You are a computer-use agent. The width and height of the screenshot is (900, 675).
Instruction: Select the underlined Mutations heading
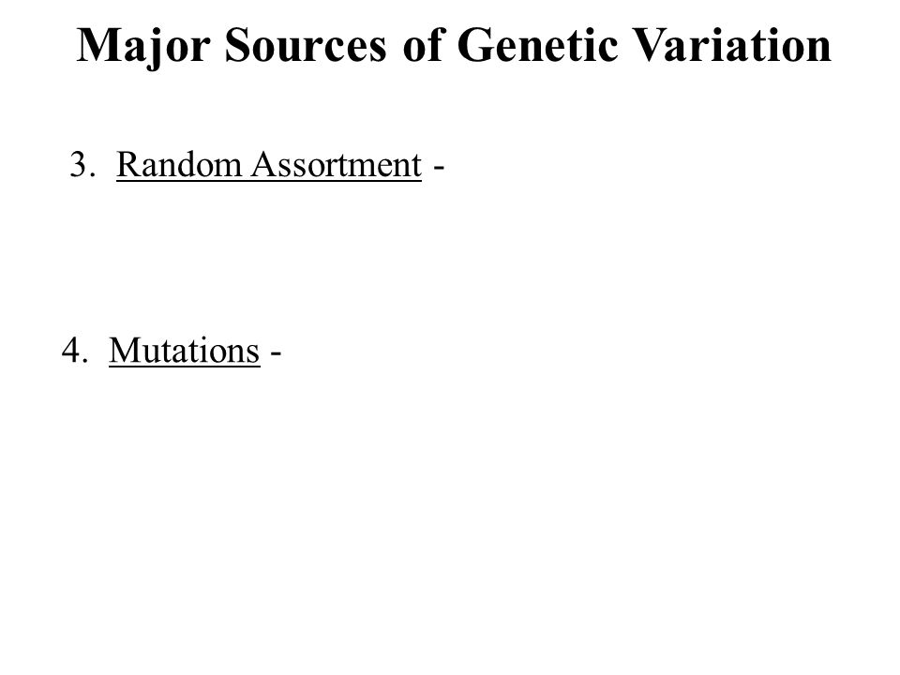click(x=185, y=351)
